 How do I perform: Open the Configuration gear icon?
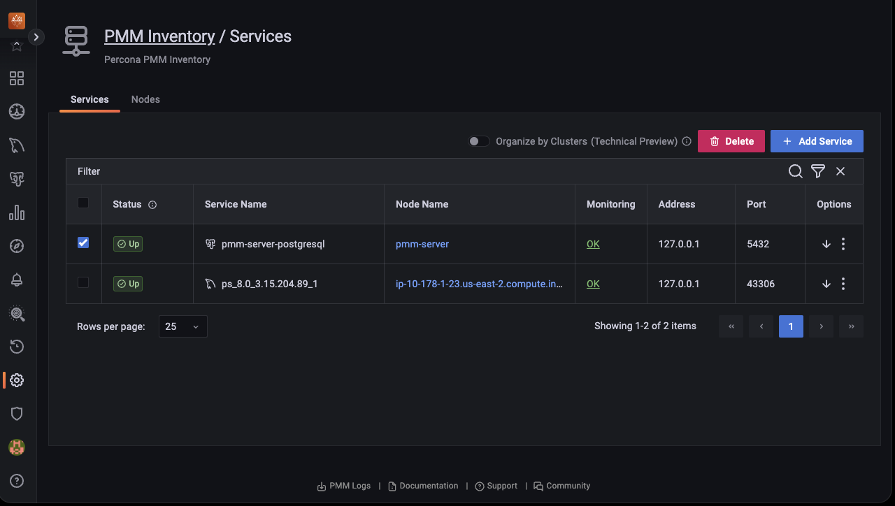[x=17, y=380]
